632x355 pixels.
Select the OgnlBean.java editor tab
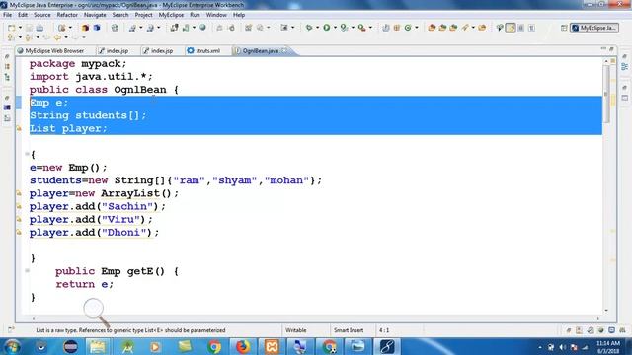pyautogui.click(x=260, y=50)
